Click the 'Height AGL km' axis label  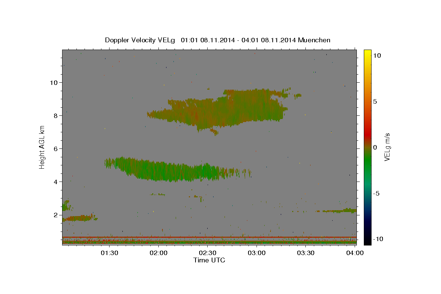pyautogui.click(x=42, y=147)
